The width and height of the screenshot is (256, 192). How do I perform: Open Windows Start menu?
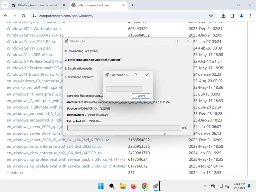pos(100,186)
